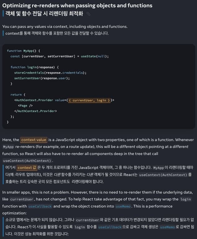Viewport: 197px width, 239px height.
Task: Click the highlighted "{ currentUser, login }" in code
Action: (x=89, y=100)
